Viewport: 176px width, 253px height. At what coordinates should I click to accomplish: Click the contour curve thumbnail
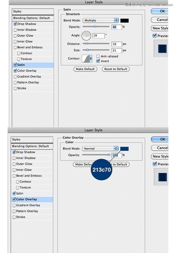(x=86, y=58)
